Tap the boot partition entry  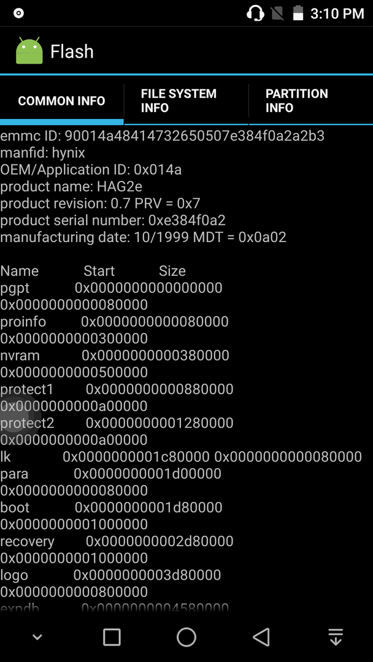(112, 516)
